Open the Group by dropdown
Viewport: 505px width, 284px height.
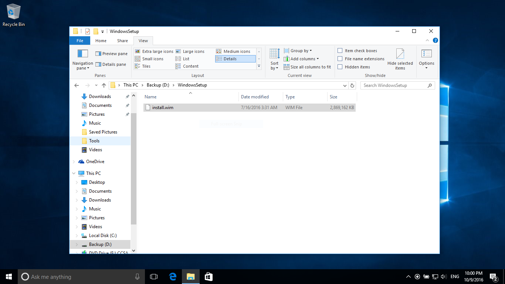tap(298, 51)
